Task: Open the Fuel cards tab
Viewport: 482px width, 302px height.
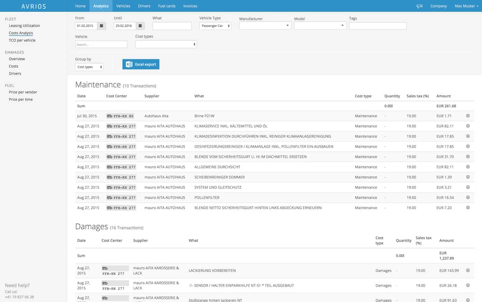Action: click(x=167, y=6)
